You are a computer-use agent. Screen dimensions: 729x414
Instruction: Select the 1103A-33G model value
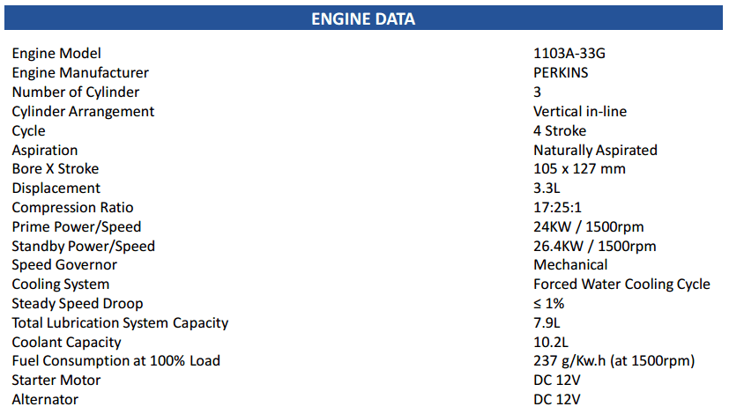569,54
